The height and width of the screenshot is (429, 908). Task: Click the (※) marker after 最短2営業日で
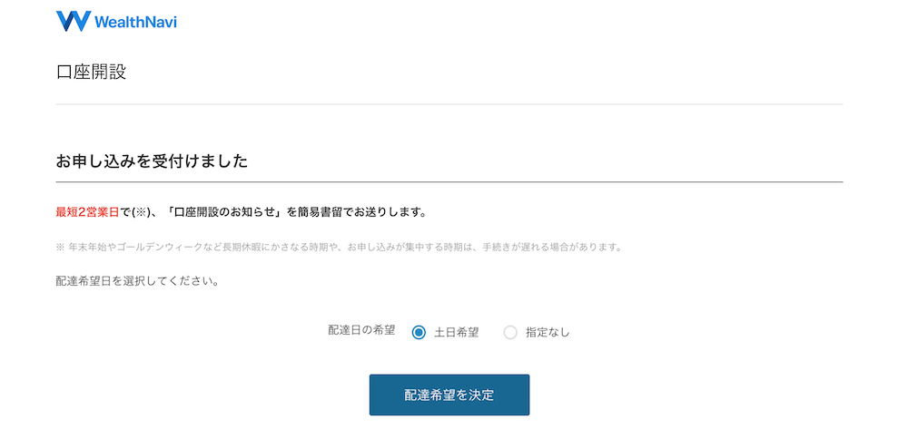(140, 213)
